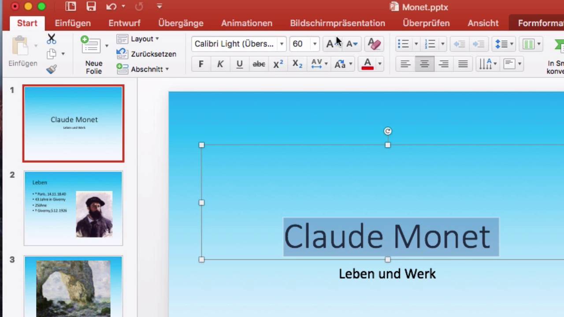Click the Zurücksetzen button
The width and height of the screenshot is (564, 317).
[x=146, y=54]
